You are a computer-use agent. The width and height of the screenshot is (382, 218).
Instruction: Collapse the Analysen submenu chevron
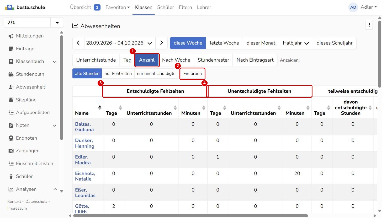point(55,189)
